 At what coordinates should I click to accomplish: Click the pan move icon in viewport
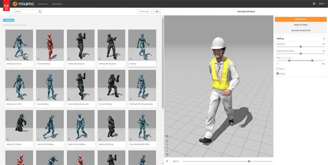[x=167, y=144]
